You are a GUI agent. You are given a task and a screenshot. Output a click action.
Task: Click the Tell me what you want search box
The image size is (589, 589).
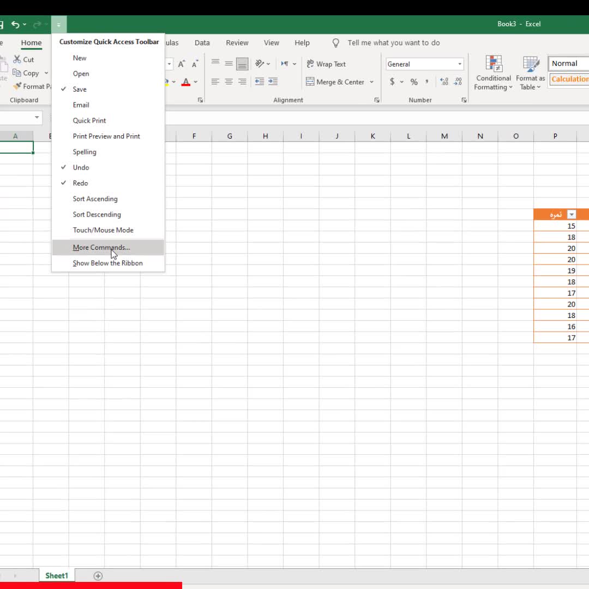pyautogui.click(x=393, y=43)
